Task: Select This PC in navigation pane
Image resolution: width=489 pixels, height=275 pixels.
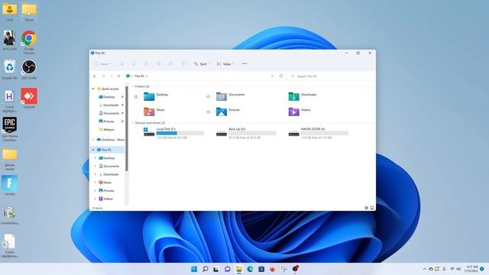Action: [108, 150]
